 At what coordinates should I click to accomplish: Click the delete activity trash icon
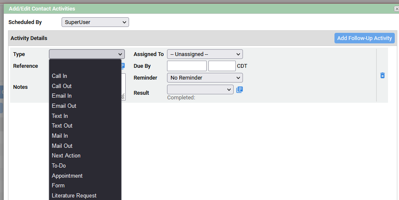point(382,75)
